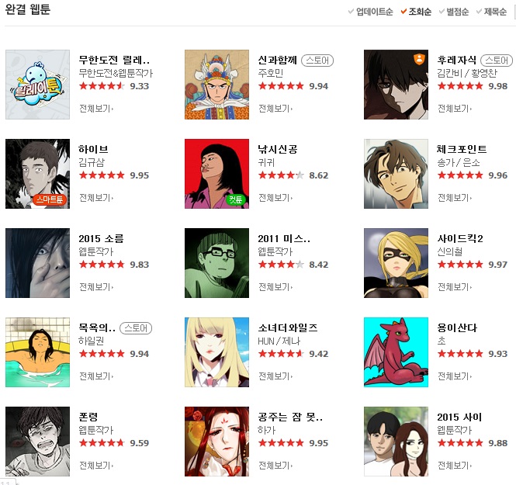
Task: Open the 용이산다 dragon thumbnail
Action: click(396, 352)
